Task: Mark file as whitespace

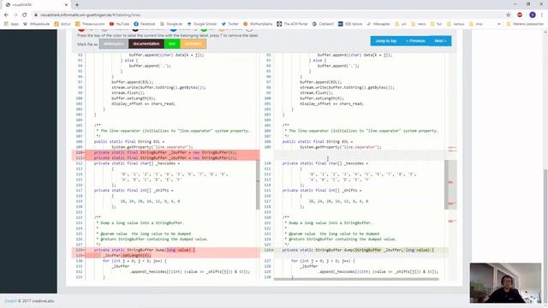Action: (114, 44)
